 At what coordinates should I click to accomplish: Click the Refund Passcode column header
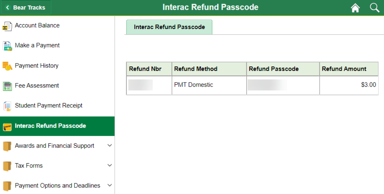[x=274, y=69]
